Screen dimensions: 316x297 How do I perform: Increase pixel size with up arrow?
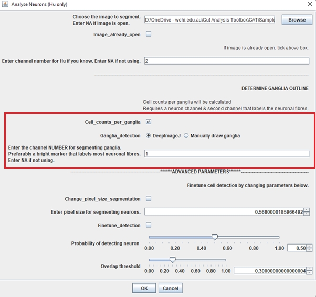point(307,210)
